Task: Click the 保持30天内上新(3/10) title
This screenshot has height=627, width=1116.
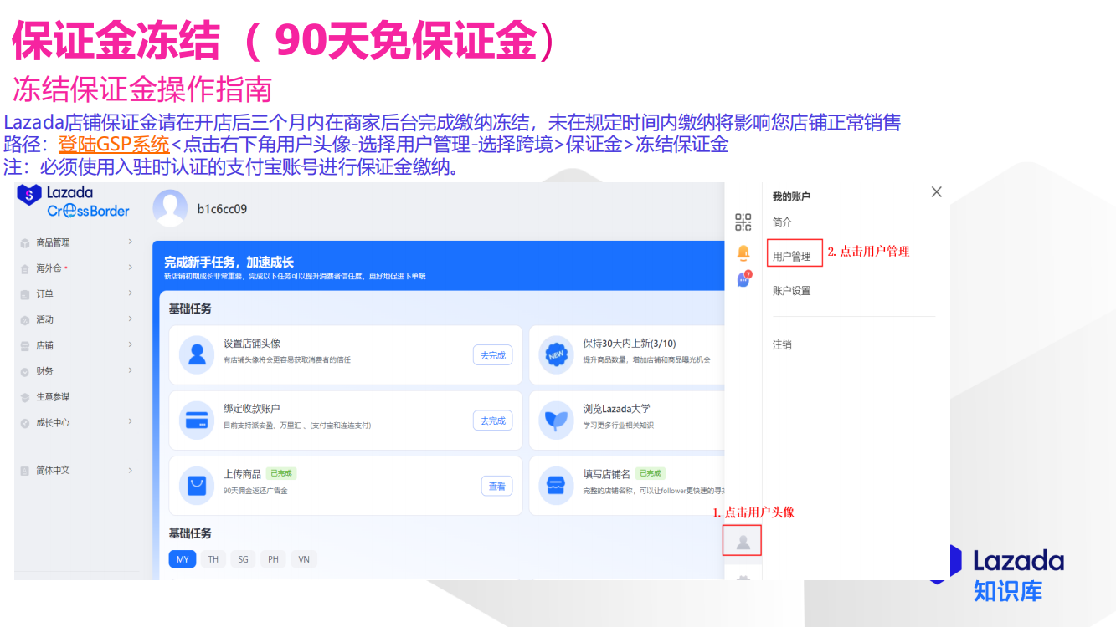Action: point(630,344)
